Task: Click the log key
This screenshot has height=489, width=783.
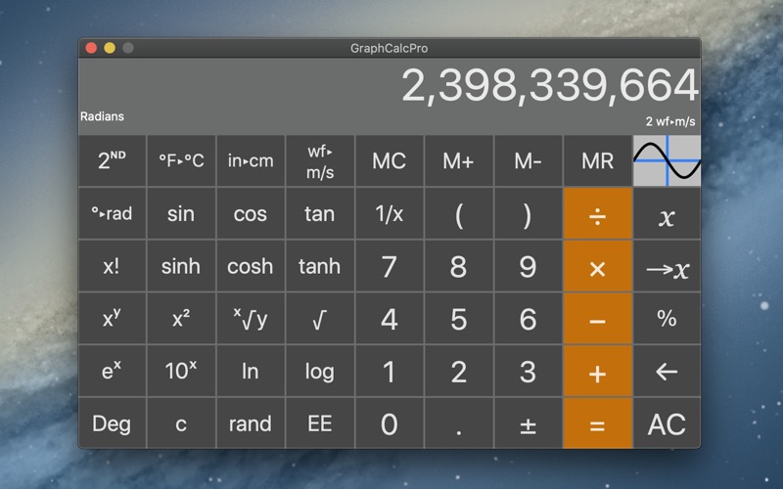Action: (320, 372)
